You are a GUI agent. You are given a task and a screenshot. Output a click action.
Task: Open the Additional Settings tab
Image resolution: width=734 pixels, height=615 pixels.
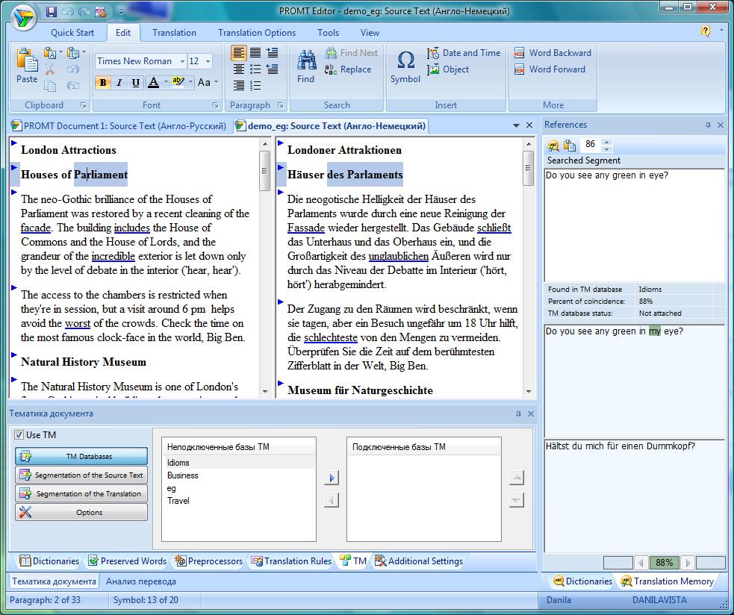pyautogui.click(x=419, y=561)
